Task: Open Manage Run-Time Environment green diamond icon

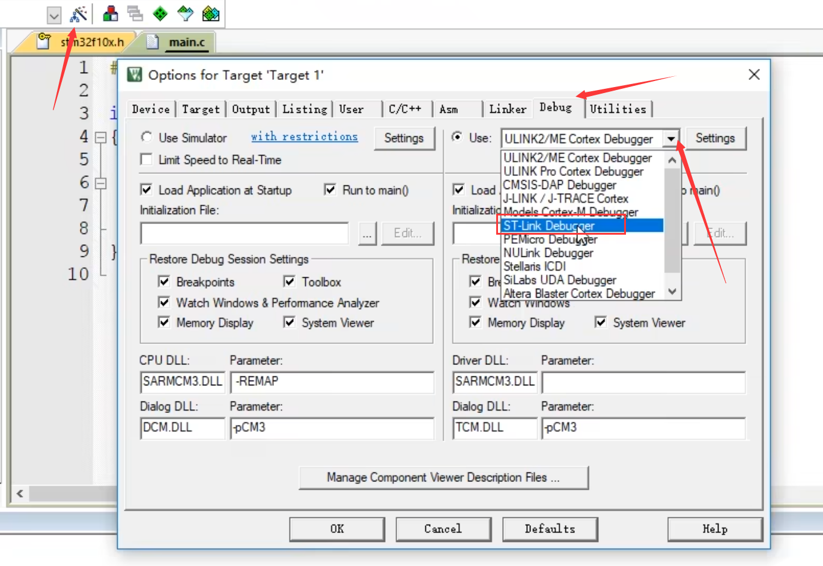Action: pos(160,14)
